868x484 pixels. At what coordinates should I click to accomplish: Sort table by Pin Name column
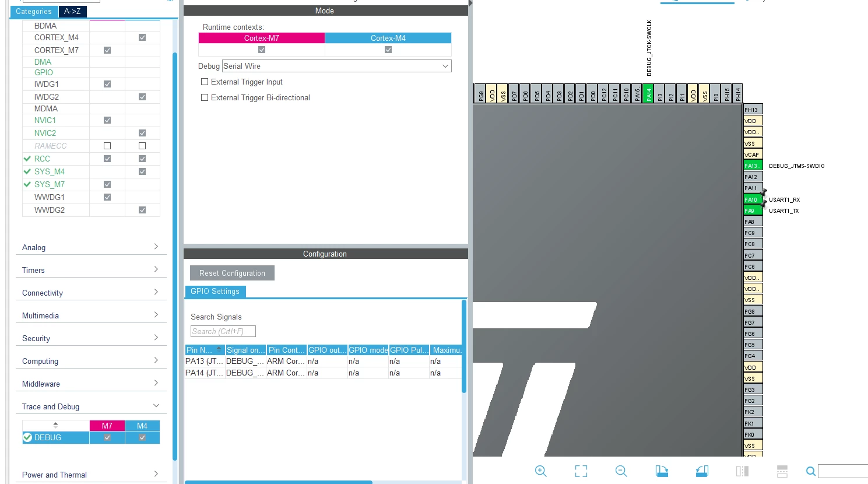pyautogui.click(x=205, y=350)
